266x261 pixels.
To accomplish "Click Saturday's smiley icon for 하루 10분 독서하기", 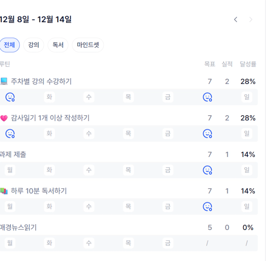I will click(207, 207).
